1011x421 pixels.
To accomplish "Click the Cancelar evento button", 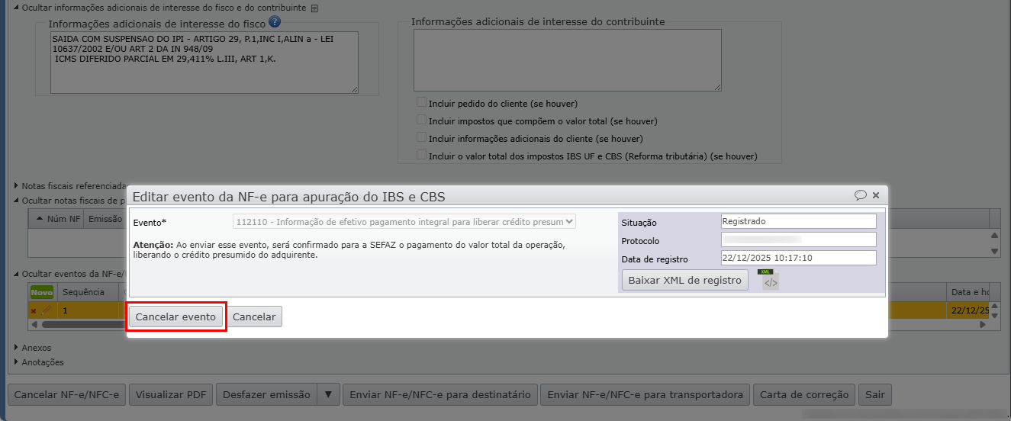I will (x=175, y=317).
